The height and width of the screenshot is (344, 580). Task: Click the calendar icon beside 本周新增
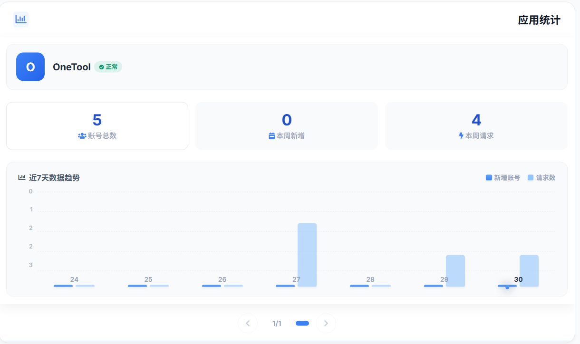coord(272,136)
